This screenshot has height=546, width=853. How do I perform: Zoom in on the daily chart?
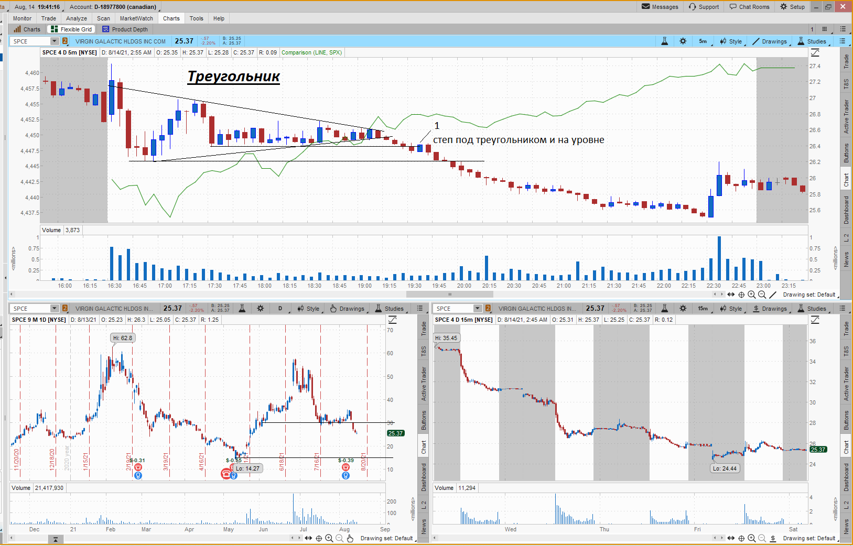[x=329, y=538]
